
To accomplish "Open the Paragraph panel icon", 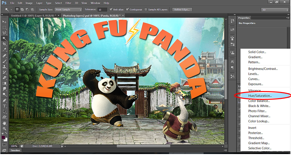I will 232,68.
